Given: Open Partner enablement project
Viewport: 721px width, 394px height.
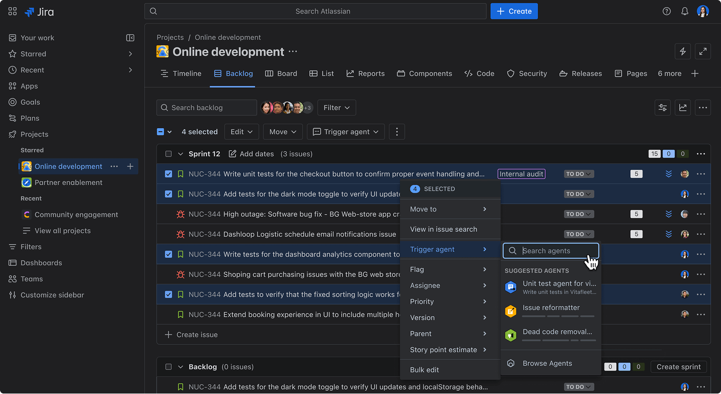Looking at the screenshot, I should point(69,182).
